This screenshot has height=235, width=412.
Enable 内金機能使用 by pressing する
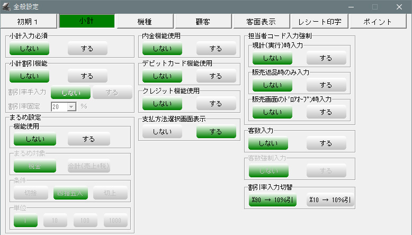pos(216,49)
